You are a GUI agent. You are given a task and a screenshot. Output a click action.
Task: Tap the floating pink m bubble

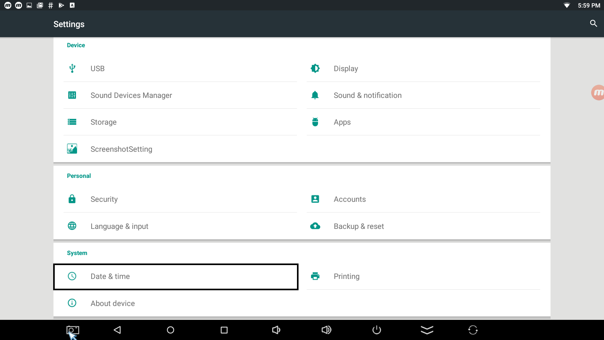pyautogui.click(x=597, y=93)
